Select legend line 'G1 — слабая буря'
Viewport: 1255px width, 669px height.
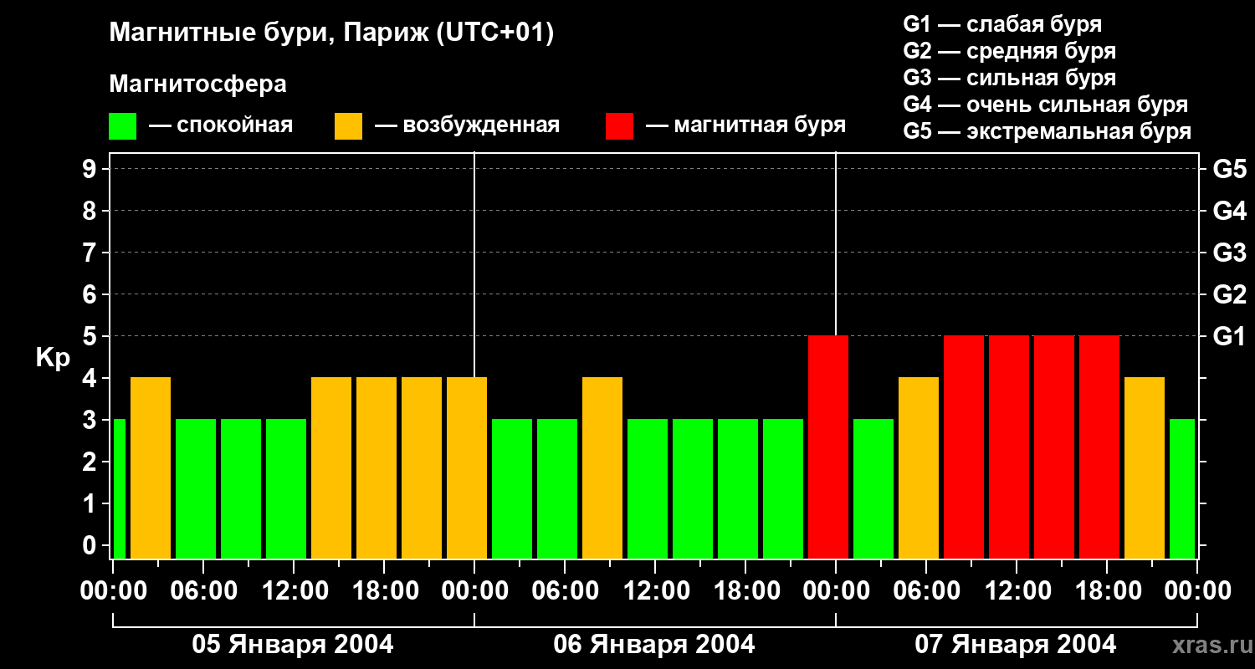point(1002,25)
